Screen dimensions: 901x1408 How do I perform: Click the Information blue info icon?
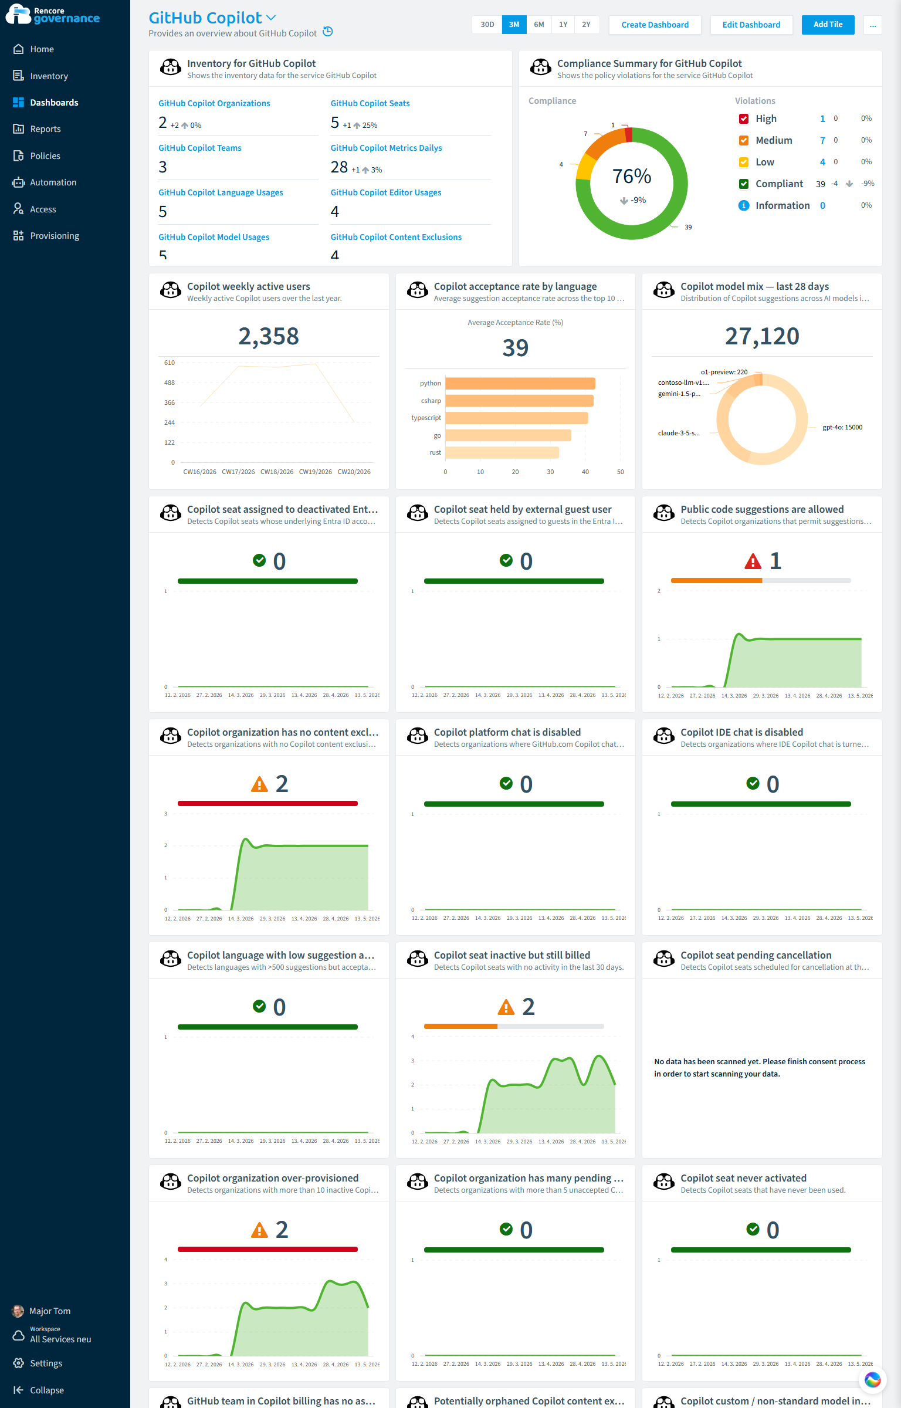click(x=743, y=205)
